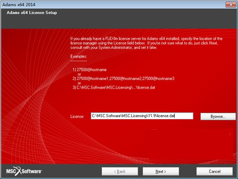The height and width of the screenshot is (179, 238).
Task: Click the Next button to continue
Action: pyautogui.click(x=161, y=171)
